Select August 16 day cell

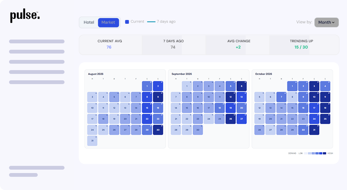(158, 108)
